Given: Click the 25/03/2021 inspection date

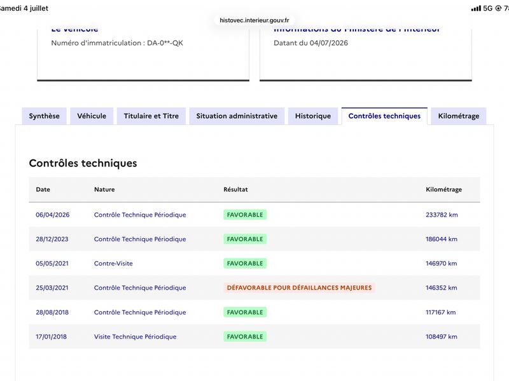Looking at the screenshot, I should point(52,288).
